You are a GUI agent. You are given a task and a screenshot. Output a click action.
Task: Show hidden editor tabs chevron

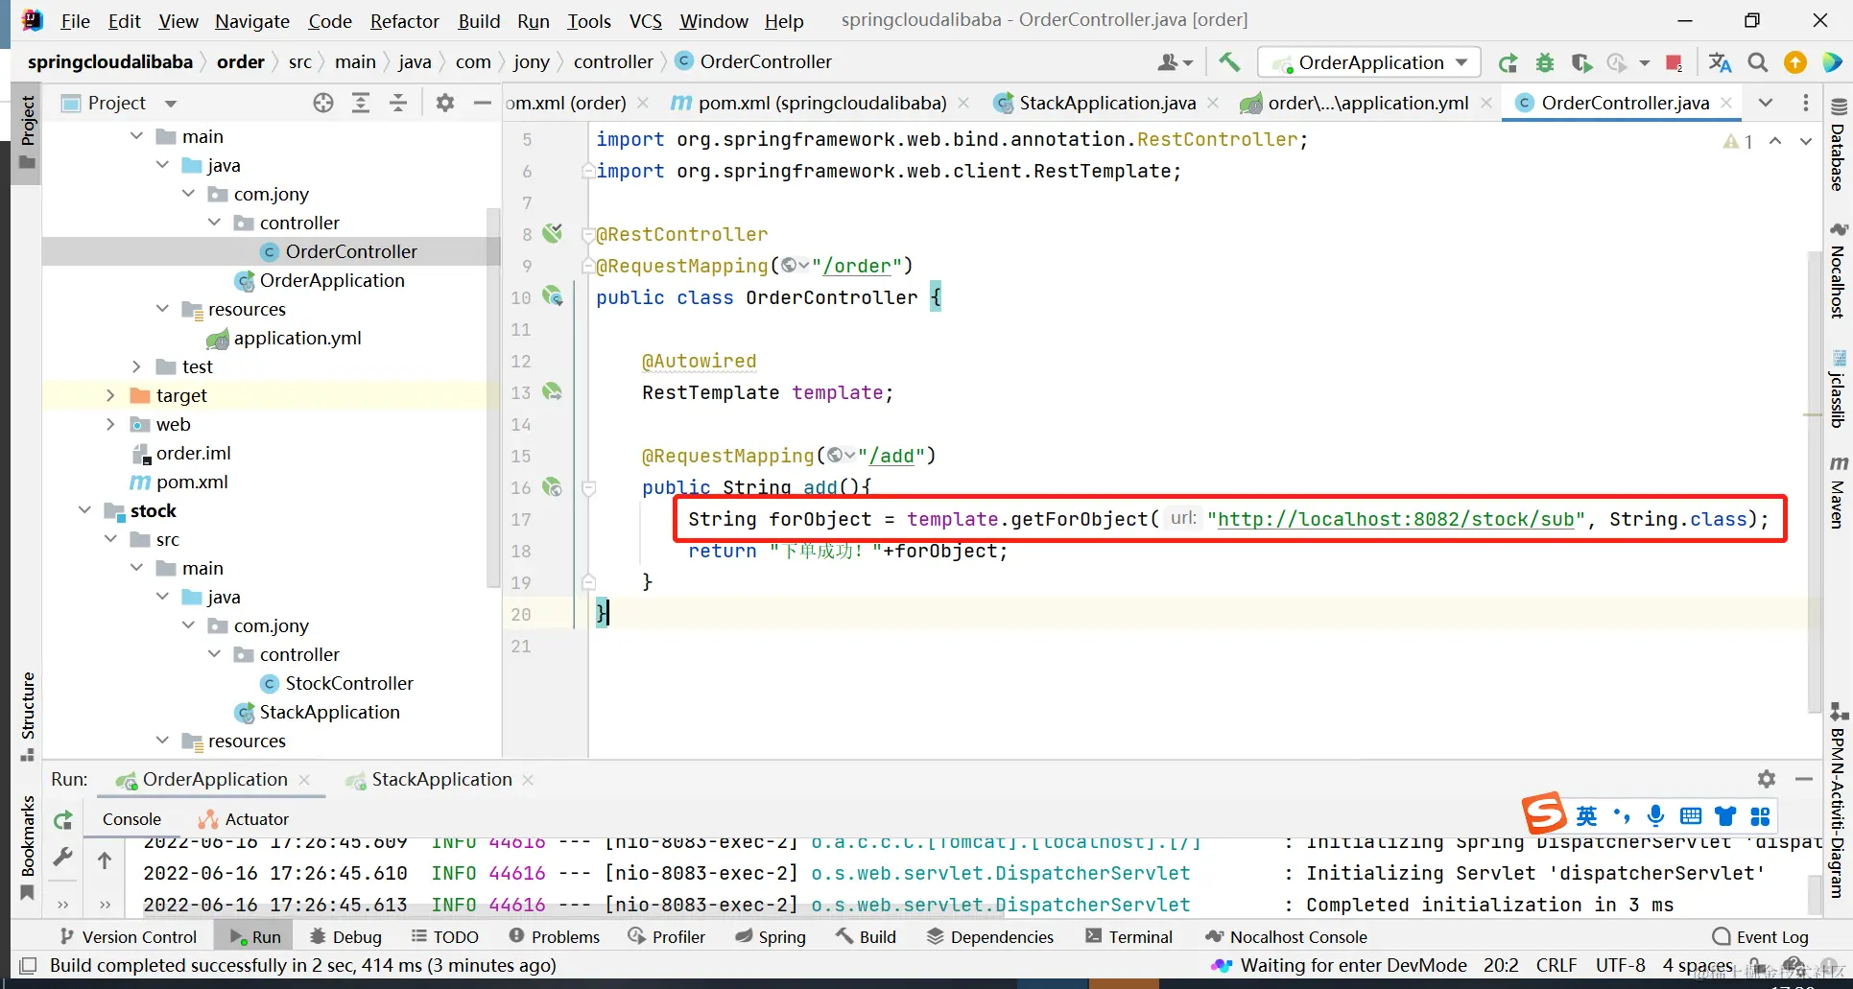[x=1765, y=103]
